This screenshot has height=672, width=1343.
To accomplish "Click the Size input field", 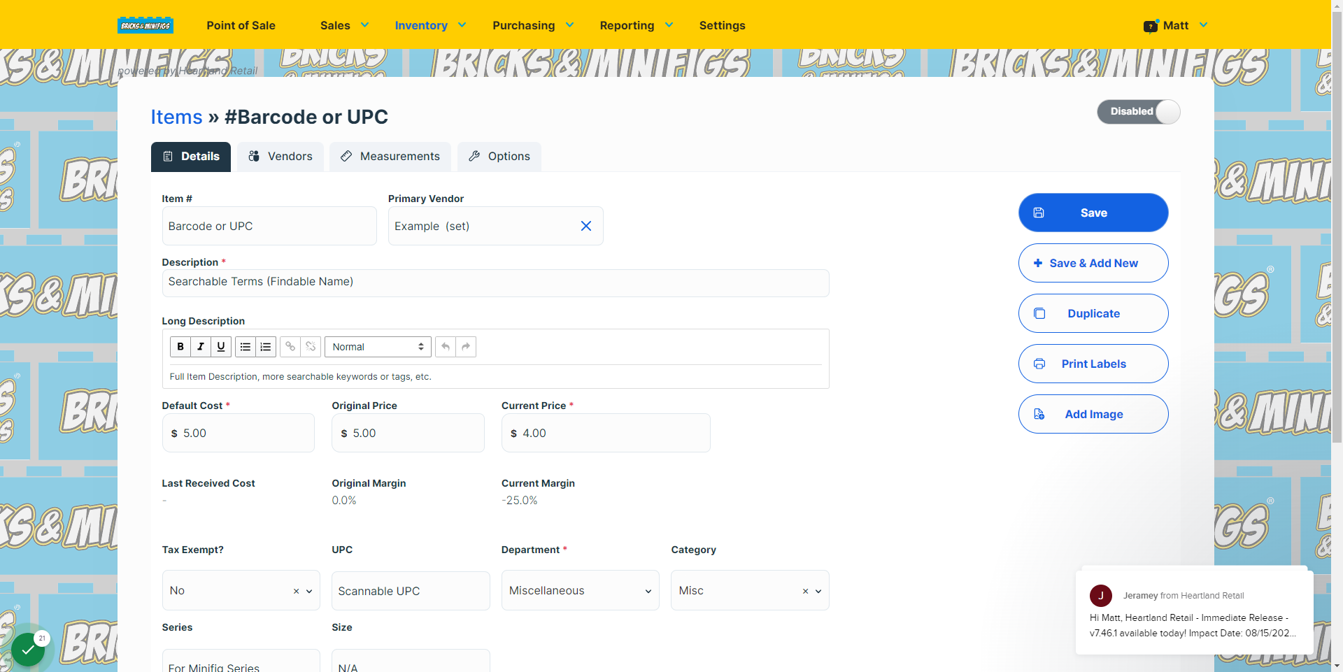I will [411, 662].
